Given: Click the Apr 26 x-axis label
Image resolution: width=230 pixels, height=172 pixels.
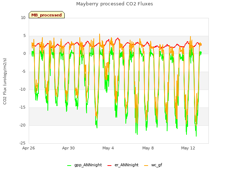Looking at the screenshot, I should click(28, 148).
